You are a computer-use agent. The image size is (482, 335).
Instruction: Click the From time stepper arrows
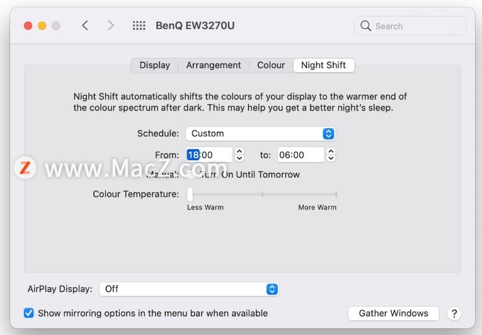click(x=239, y=155)
